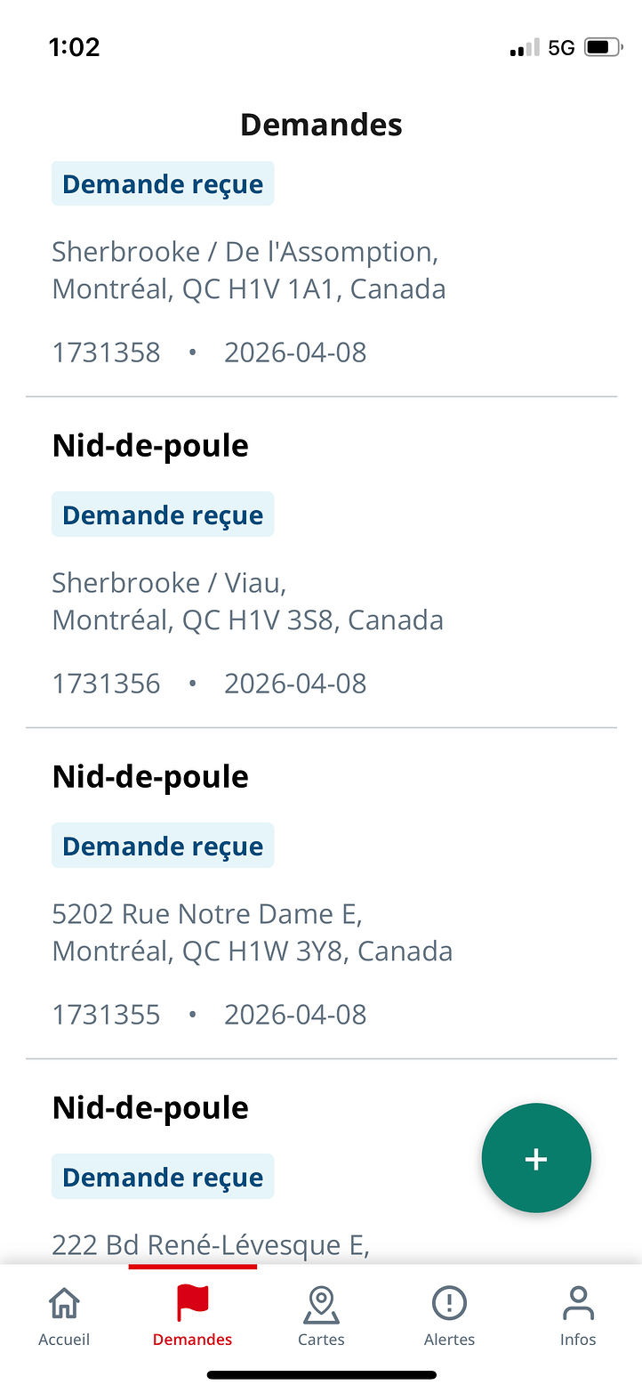Tap the battery icon in status bar
This screenshot has width=642, height=1393.
click(x=602, y=47)
